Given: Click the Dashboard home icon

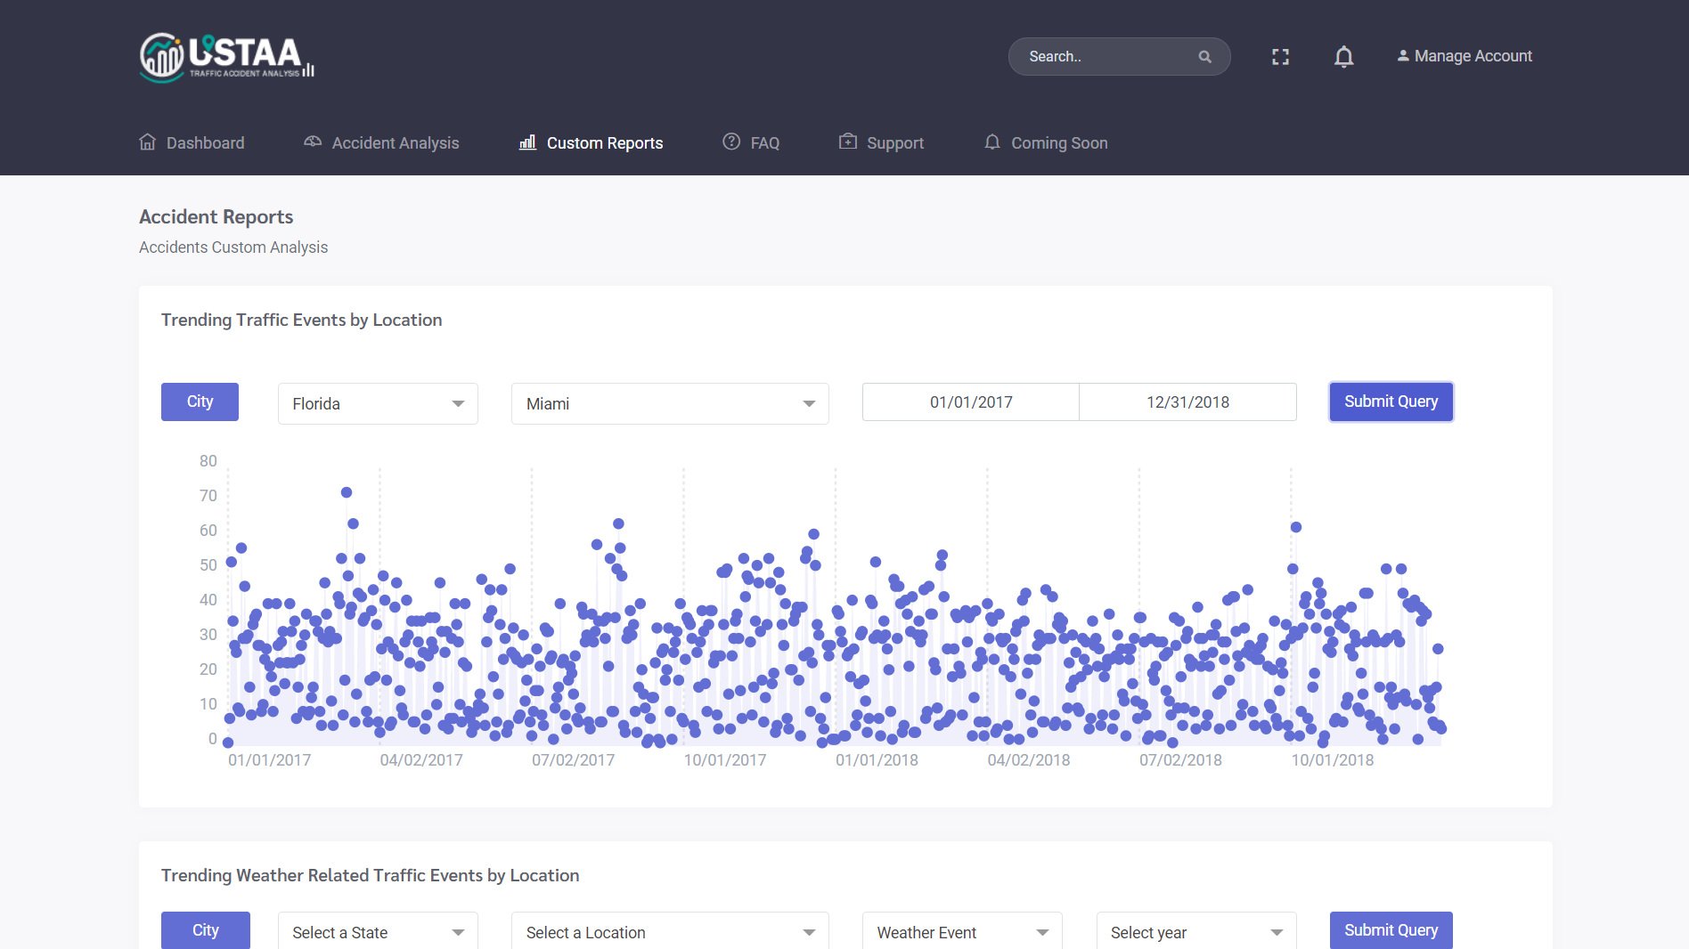Looking at the screenshot, I should tap(148, 142).
